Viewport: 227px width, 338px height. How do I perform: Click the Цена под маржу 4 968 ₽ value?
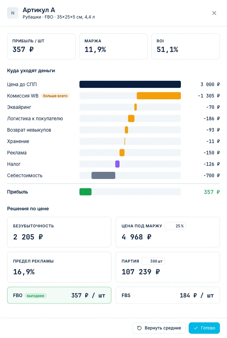pyautogui.click(x=137, y=237)
